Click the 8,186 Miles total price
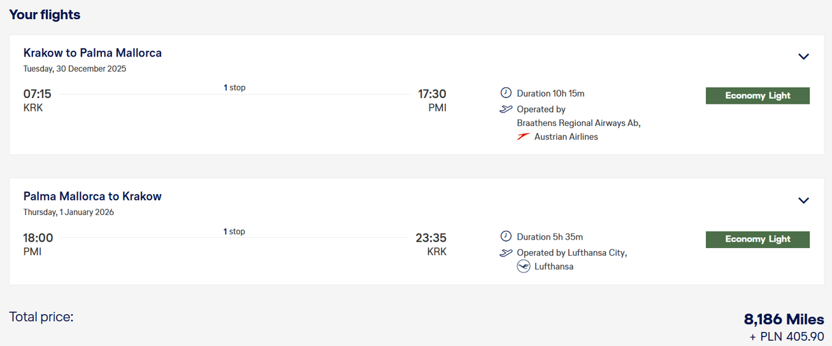 click(x=784, y=319)
